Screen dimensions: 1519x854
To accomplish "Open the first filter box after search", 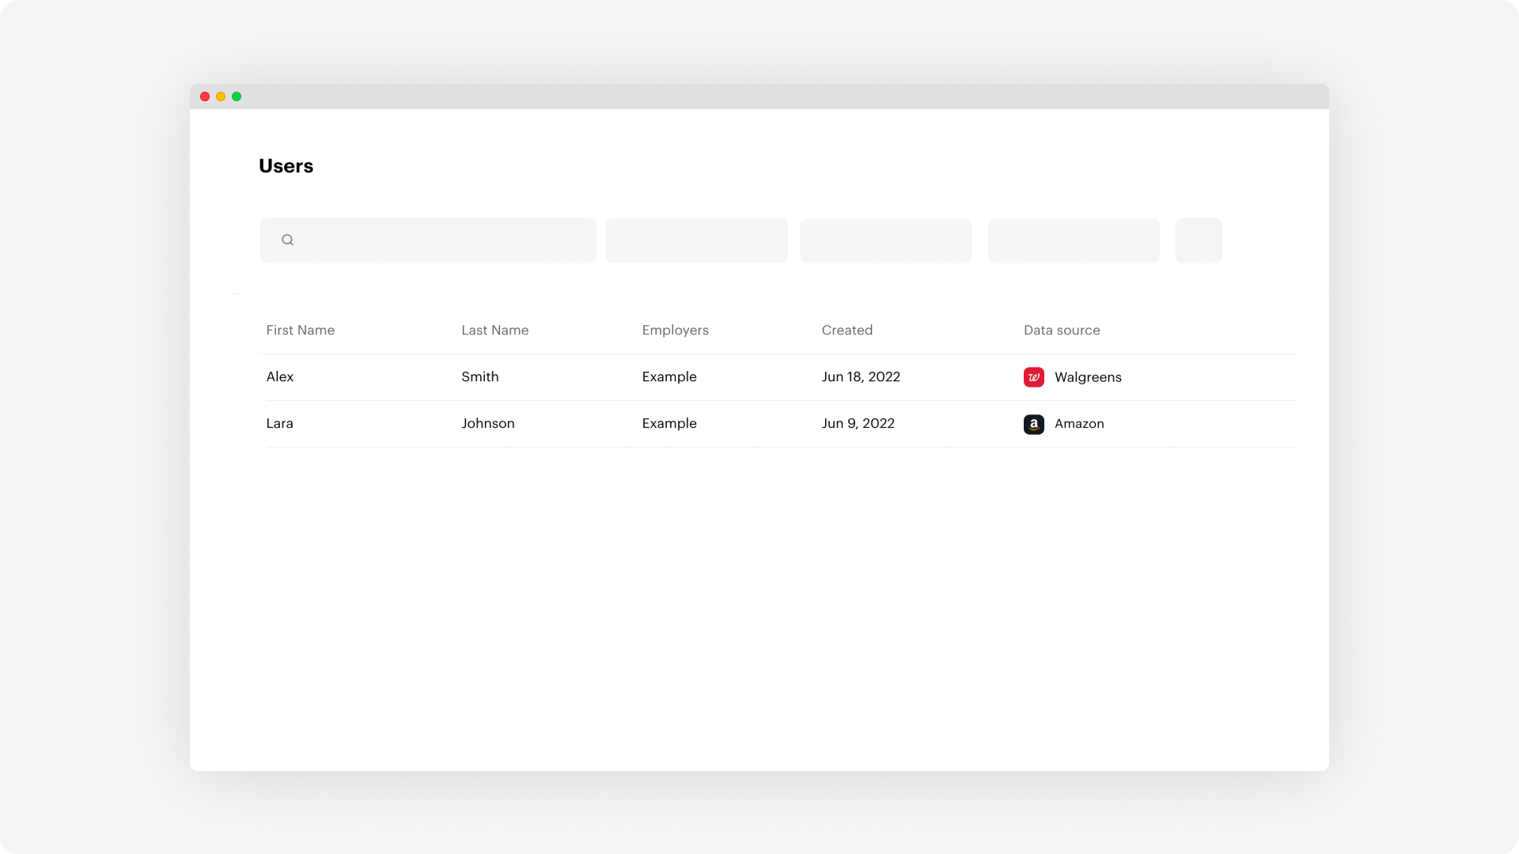I will click(696, 240).
